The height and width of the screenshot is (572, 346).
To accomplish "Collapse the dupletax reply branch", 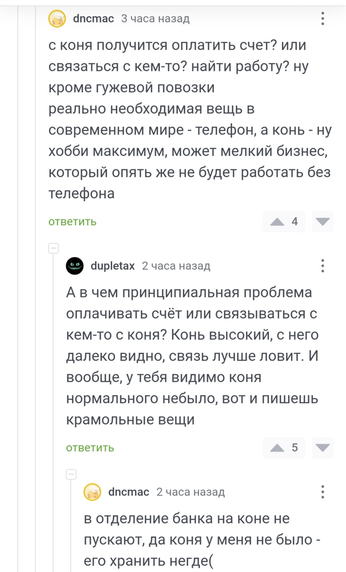I will click(x=53, y=248).
